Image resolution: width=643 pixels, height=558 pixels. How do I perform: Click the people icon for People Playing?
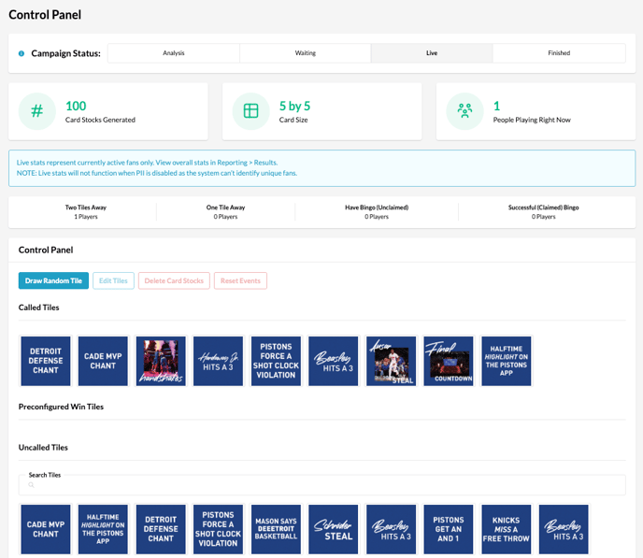point(464,111)
